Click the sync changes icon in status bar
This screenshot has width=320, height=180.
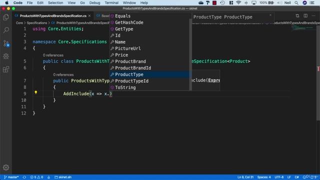pos(24,177)
